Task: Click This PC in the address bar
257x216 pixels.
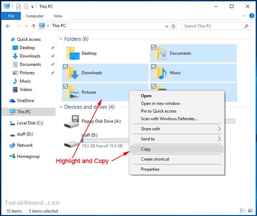Action: pos(59,26)
